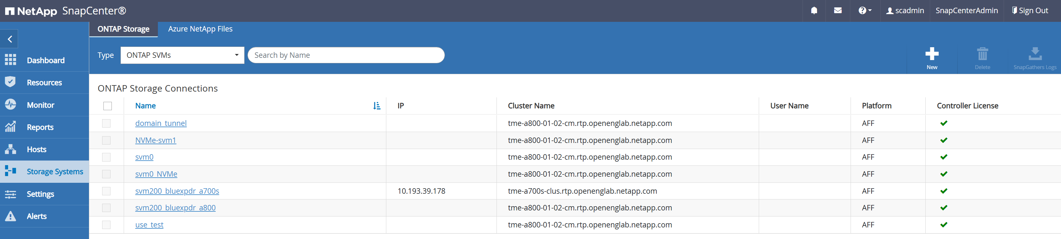Click the New plus icon
Screen dimensions: 1061x239
click(932, 54)
